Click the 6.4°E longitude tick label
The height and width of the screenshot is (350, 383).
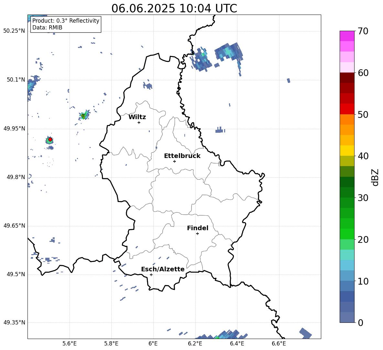(x=237, y=344)
